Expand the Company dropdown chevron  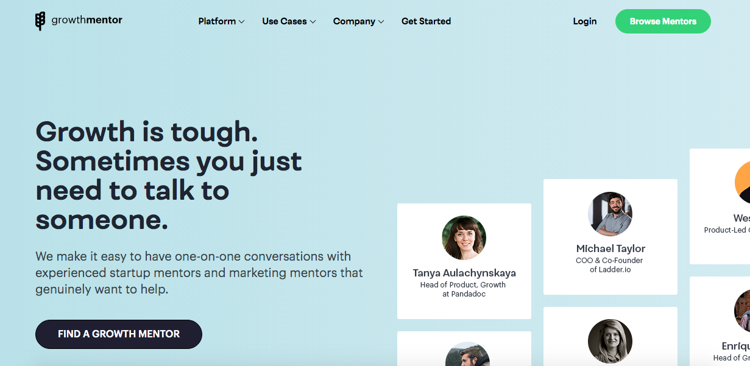381,22
